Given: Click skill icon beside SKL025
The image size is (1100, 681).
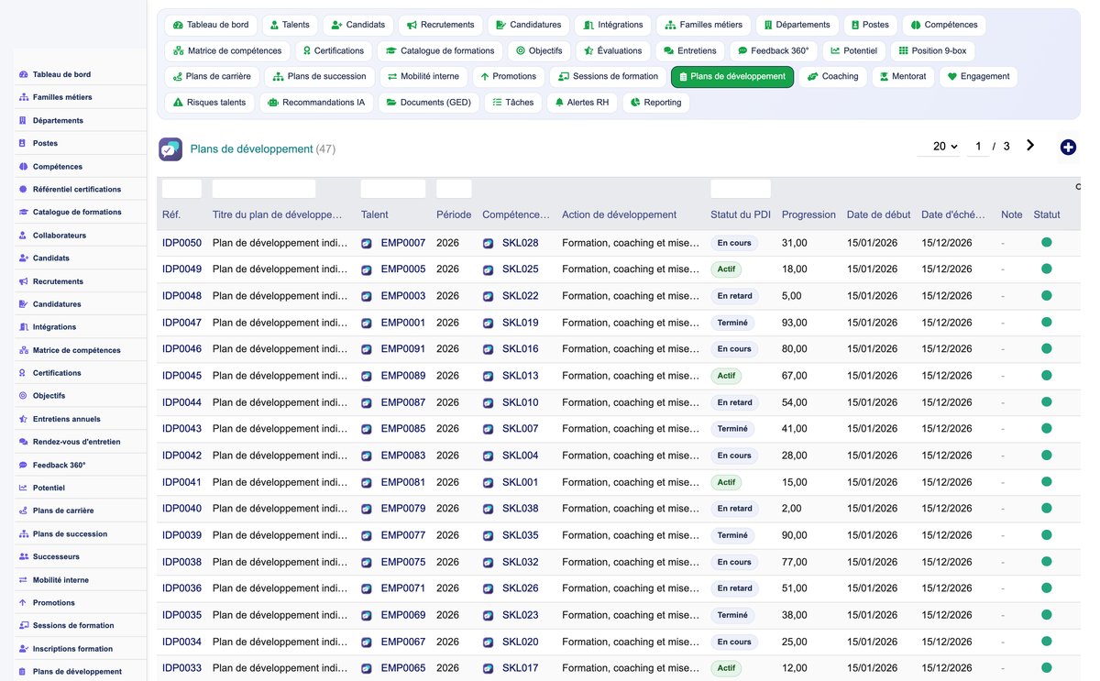Looking at the screenshot, I should 489,270.
